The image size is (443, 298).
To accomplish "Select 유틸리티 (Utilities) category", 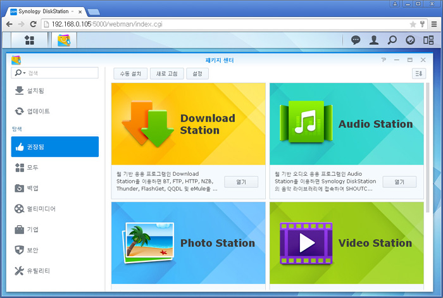I will click(x=55, y=271).
